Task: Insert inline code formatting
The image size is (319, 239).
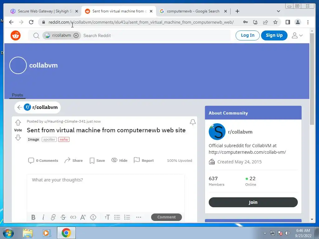Action: [x=73, y=217]
